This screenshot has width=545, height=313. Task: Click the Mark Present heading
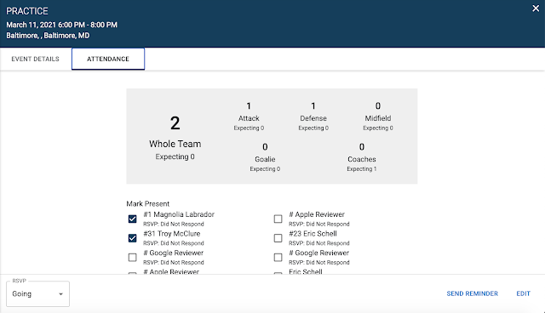coord(147,203)
